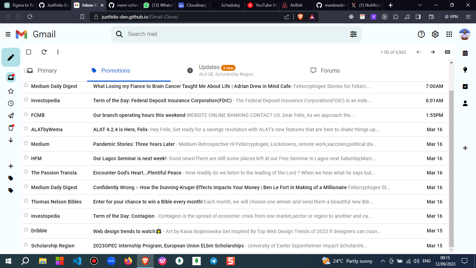The height and width of the screenshot is (268, 476).
Task: Star the Medium Daily Digest email
Action: tap(25, 86)
